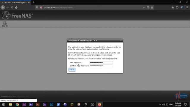Open page actions three-dot menu
190x107 pixels.
pyautogui.click(x=144, y=7)
